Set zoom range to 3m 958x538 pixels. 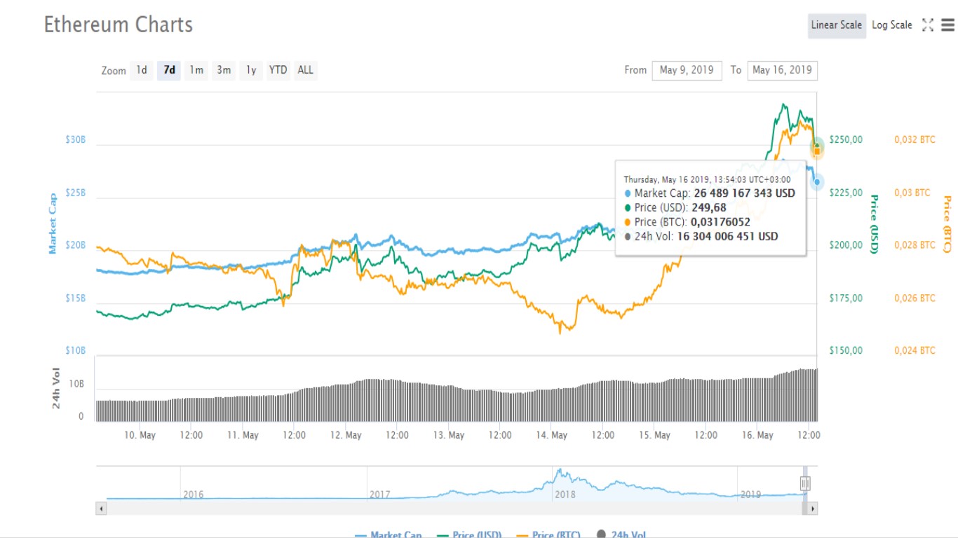coord(224,70)
